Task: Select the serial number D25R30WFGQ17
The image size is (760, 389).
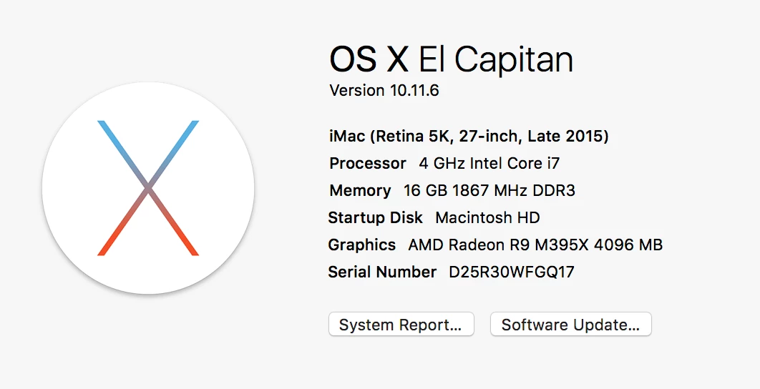Action: coord(512,272)
